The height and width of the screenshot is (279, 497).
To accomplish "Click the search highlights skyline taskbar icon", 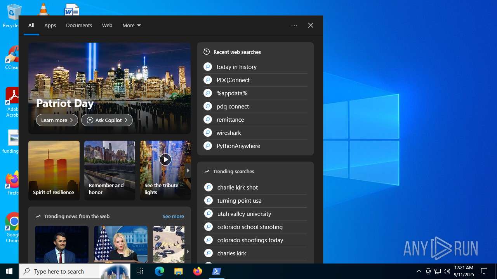I will 115,271.
